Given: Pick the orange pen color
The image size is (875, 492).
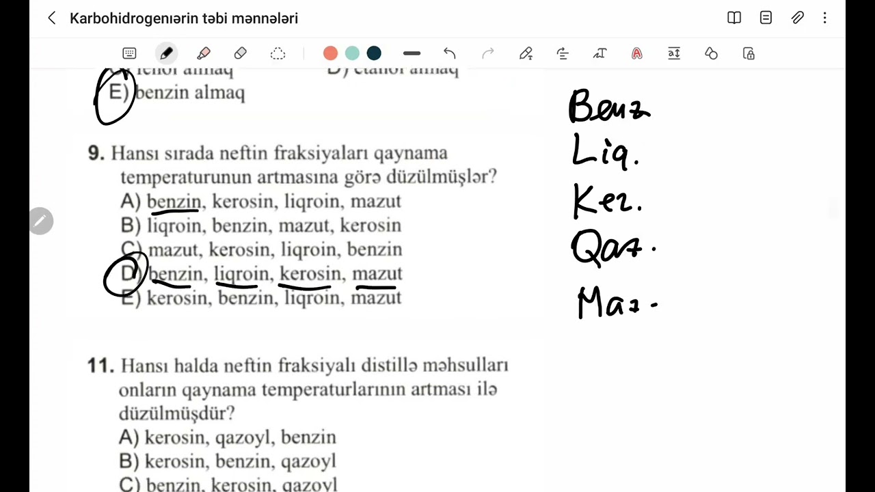Looking at the screenshot, I should click(331, 53).
